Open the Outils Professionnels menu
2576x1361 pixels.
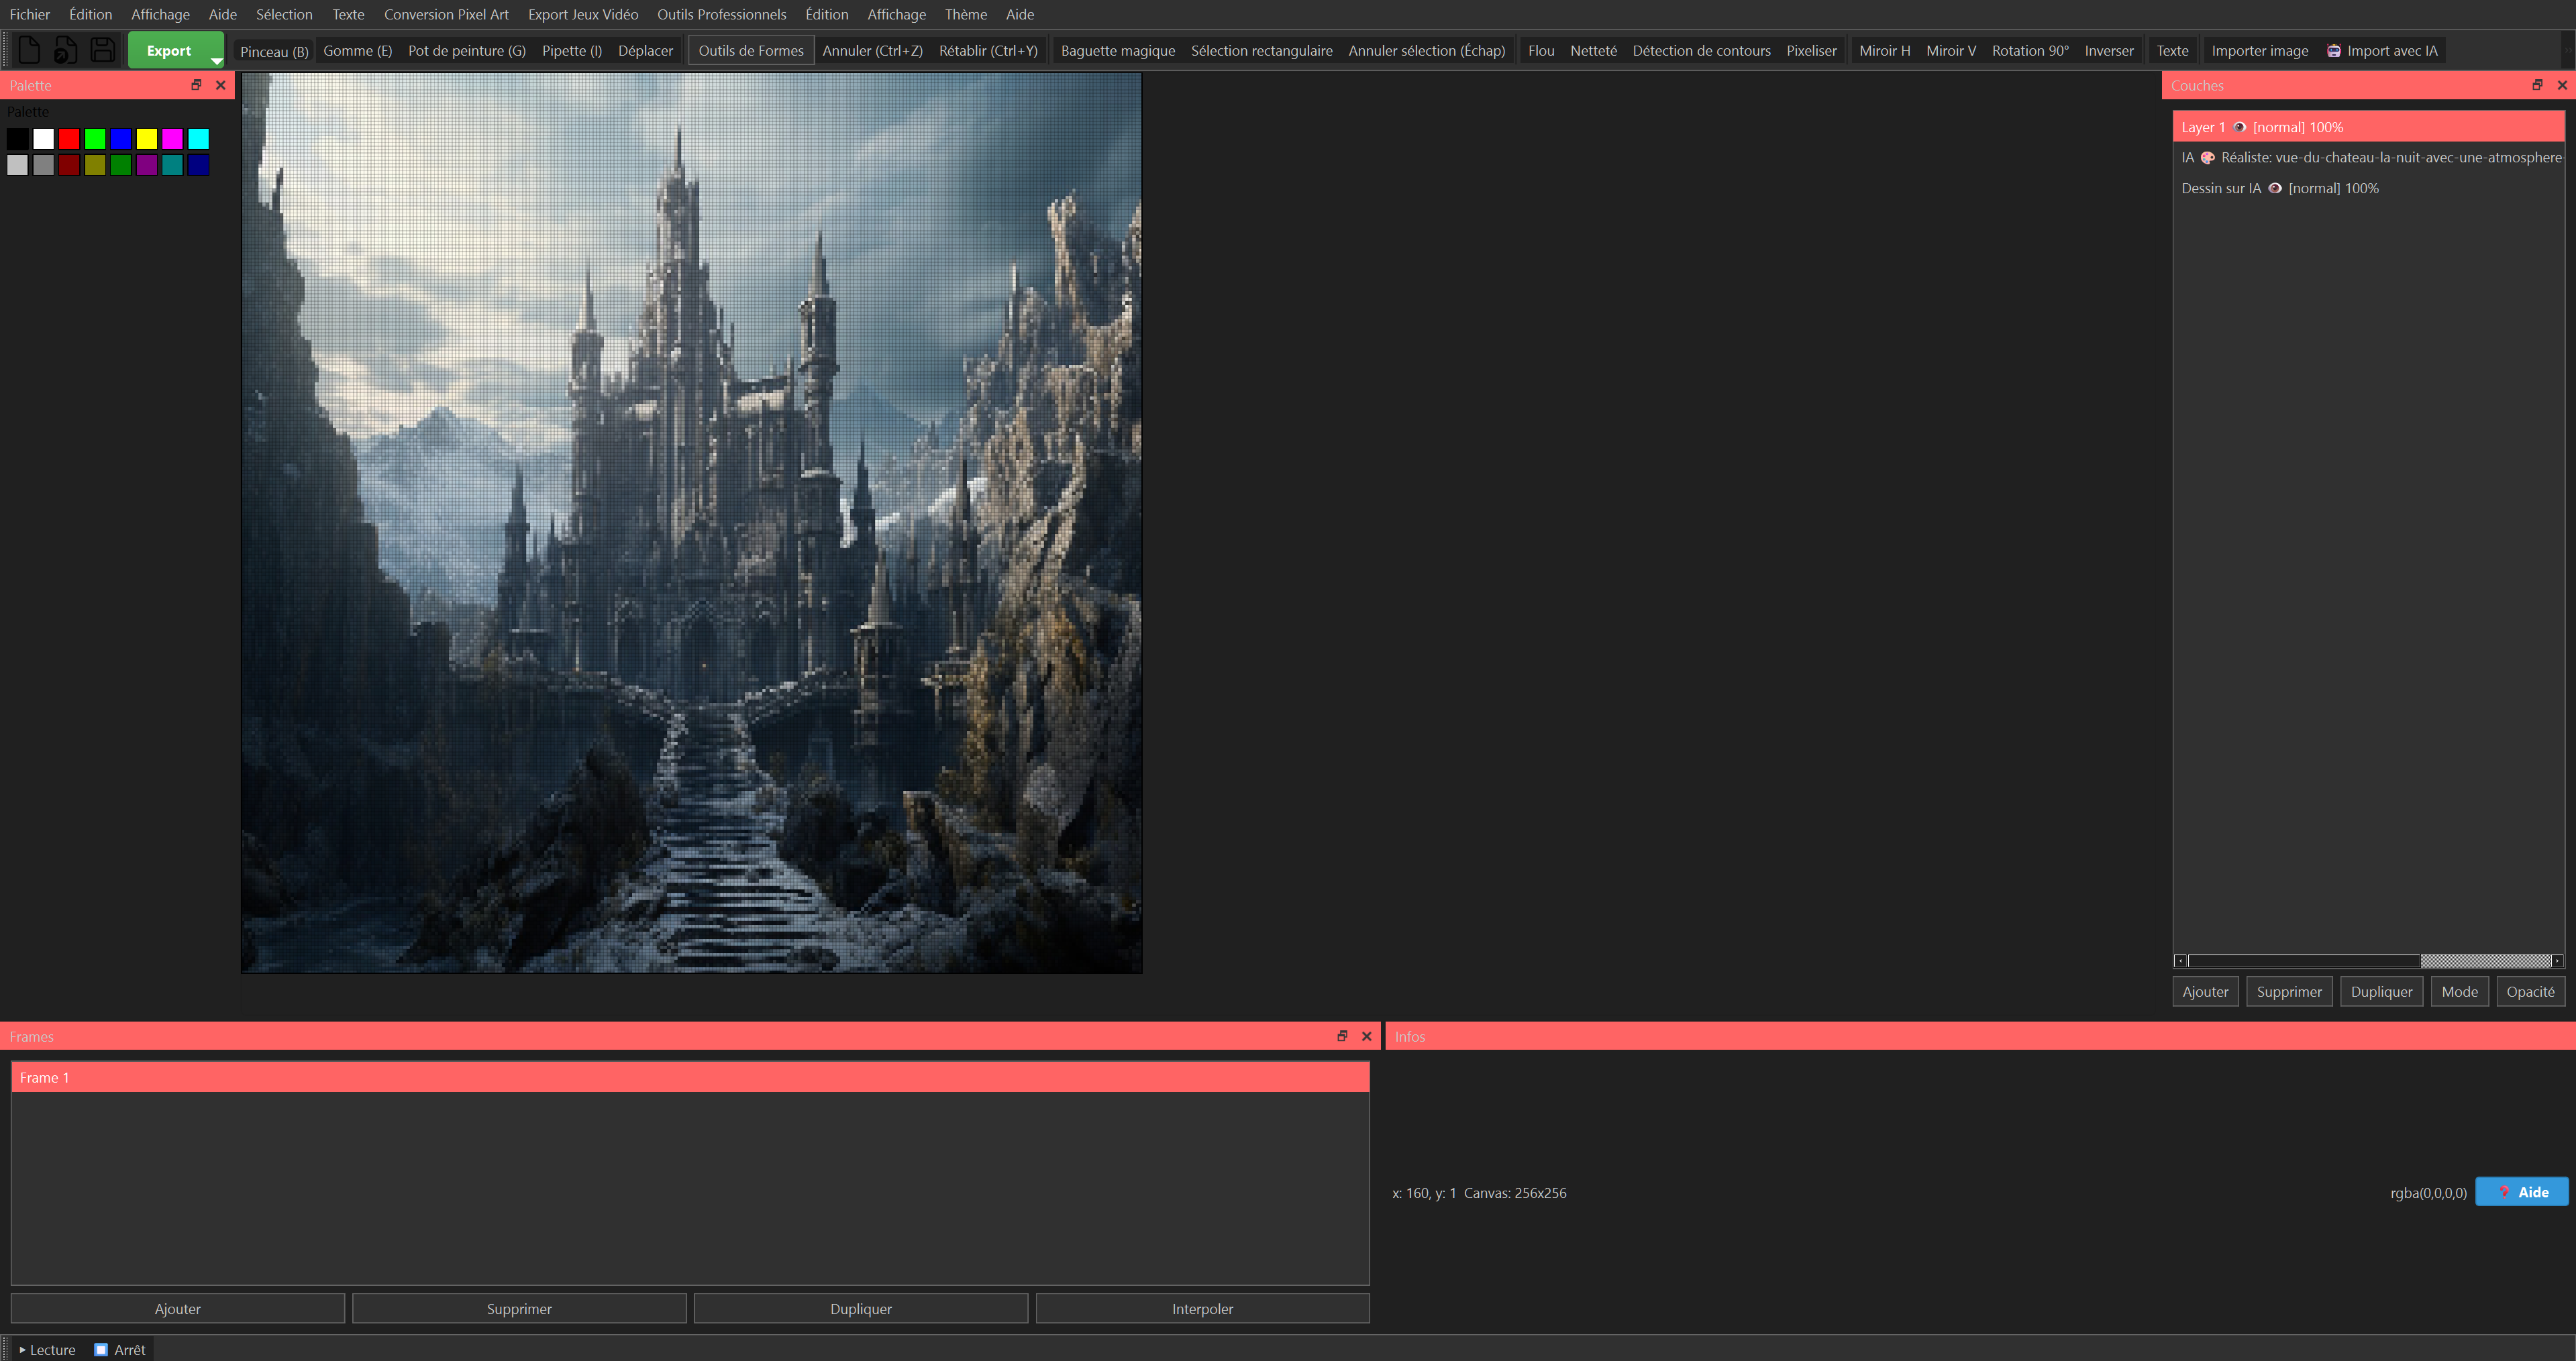721,14
